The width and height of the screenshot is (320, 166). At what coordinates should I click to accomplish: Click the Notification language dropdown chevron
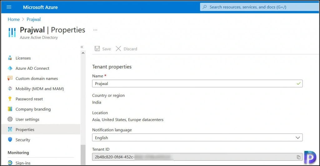(x=298, y=138)
